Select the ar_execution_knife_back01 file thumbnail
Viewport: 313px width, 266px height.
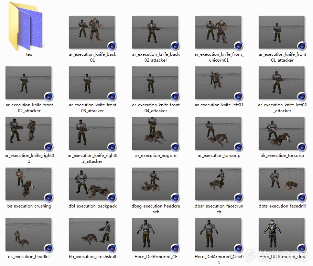(x=92, y=32)
